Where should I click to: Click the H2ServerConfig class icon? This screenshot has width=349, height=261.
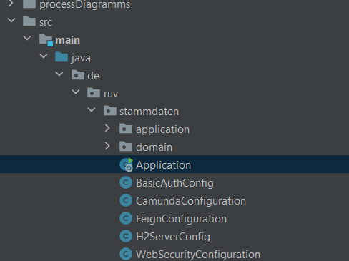[126, 236]
